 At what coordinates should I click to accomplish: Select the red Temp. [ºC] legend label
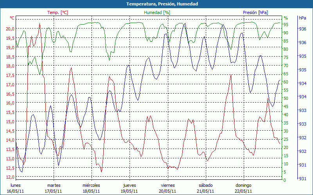[x=58, y=12]
